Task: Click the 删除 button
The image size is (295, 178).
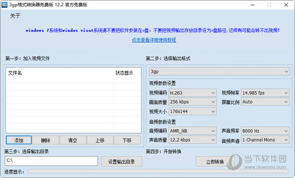Action: click(x=46, y=140)
